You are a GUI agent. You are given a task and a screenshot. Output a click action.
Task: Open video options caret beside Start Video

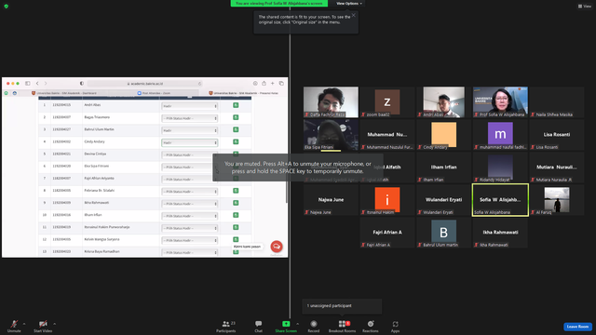[x=54, y=324]
